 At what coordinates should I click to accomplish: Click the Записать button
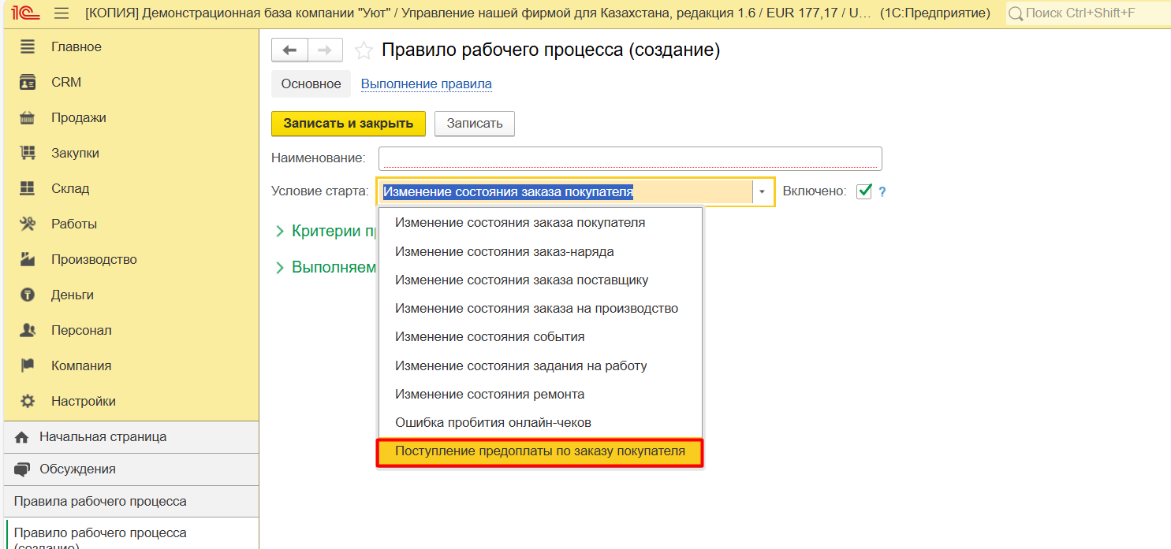[474, 124]
